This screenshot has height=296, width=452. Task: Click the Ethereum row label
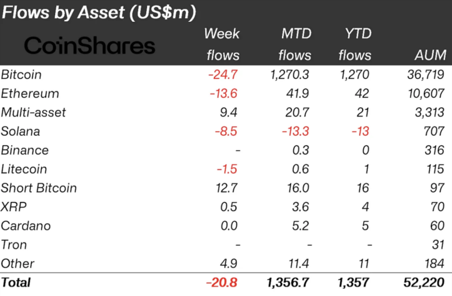click(30, 93)
